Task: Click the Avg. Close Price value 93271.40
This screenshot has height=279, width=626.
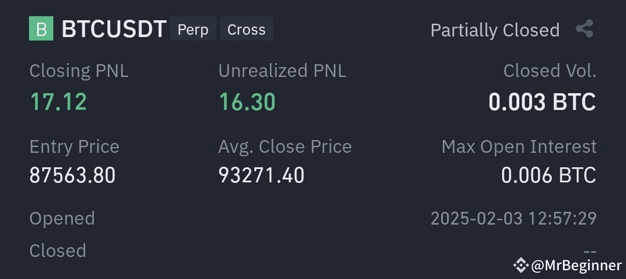Action: (261, 175)
